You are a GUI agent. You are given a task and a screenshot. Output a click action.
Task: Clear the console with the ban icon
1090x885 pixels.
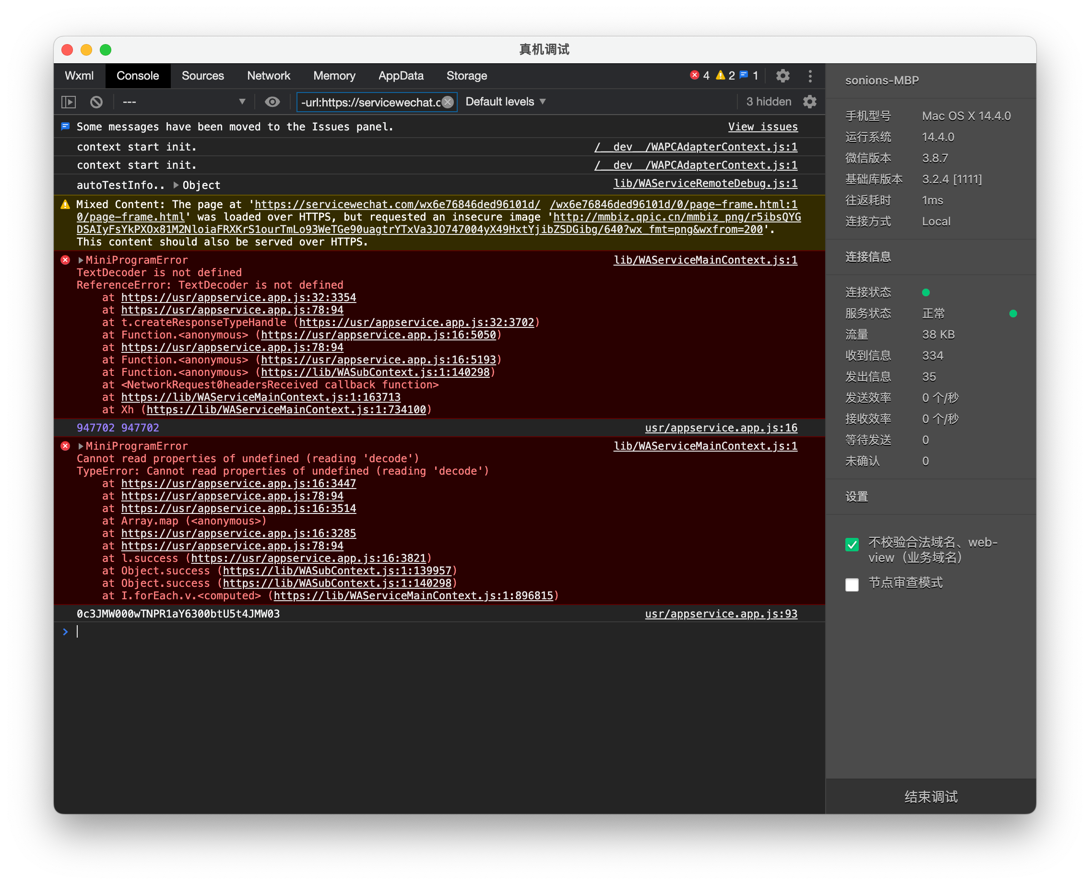(x=96, y=102)
